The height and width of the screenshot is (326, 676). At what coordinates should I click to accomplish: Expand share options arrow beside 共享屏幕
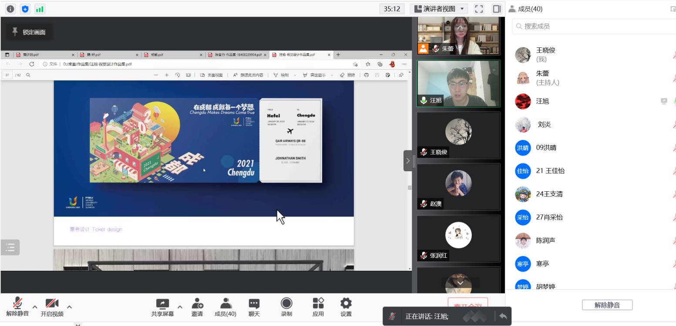[180, 306]
